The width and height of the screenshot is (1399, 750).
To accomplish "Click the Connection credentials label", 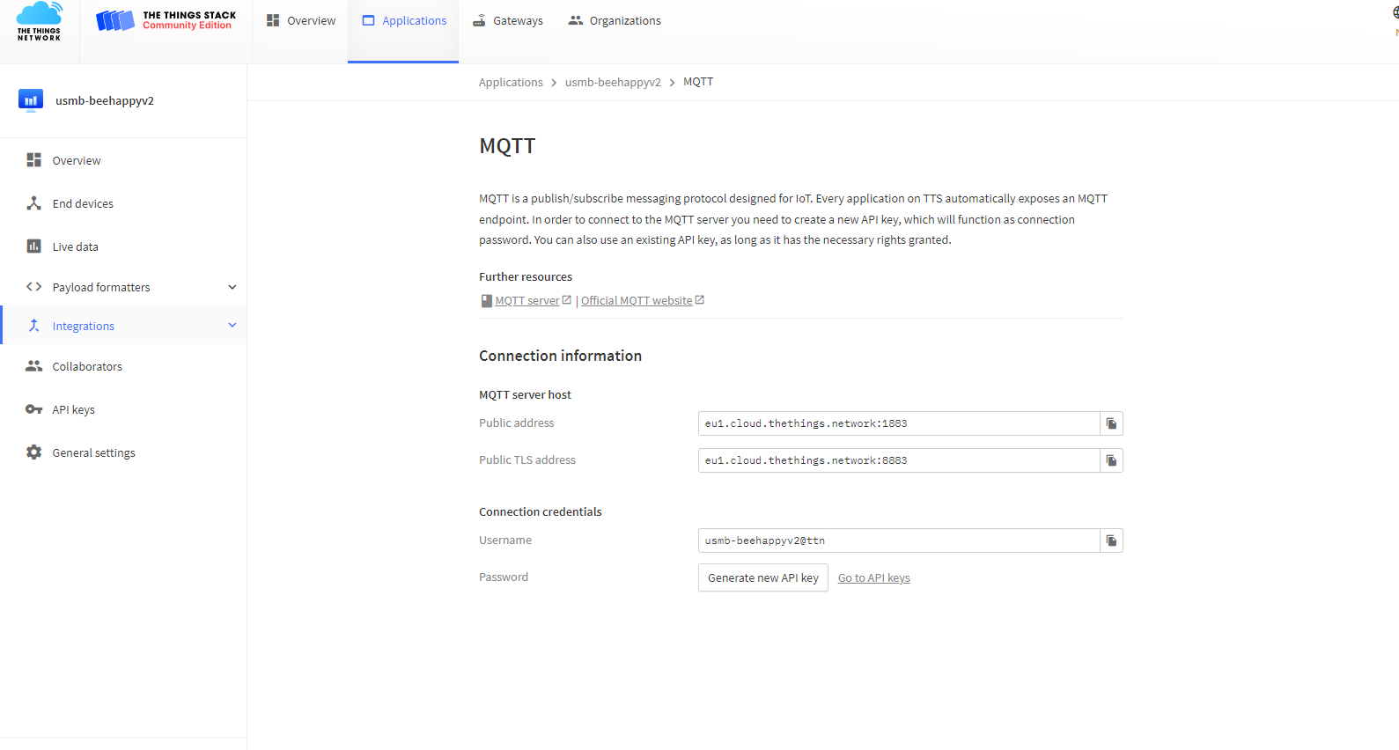I will (x=541, y=512).
